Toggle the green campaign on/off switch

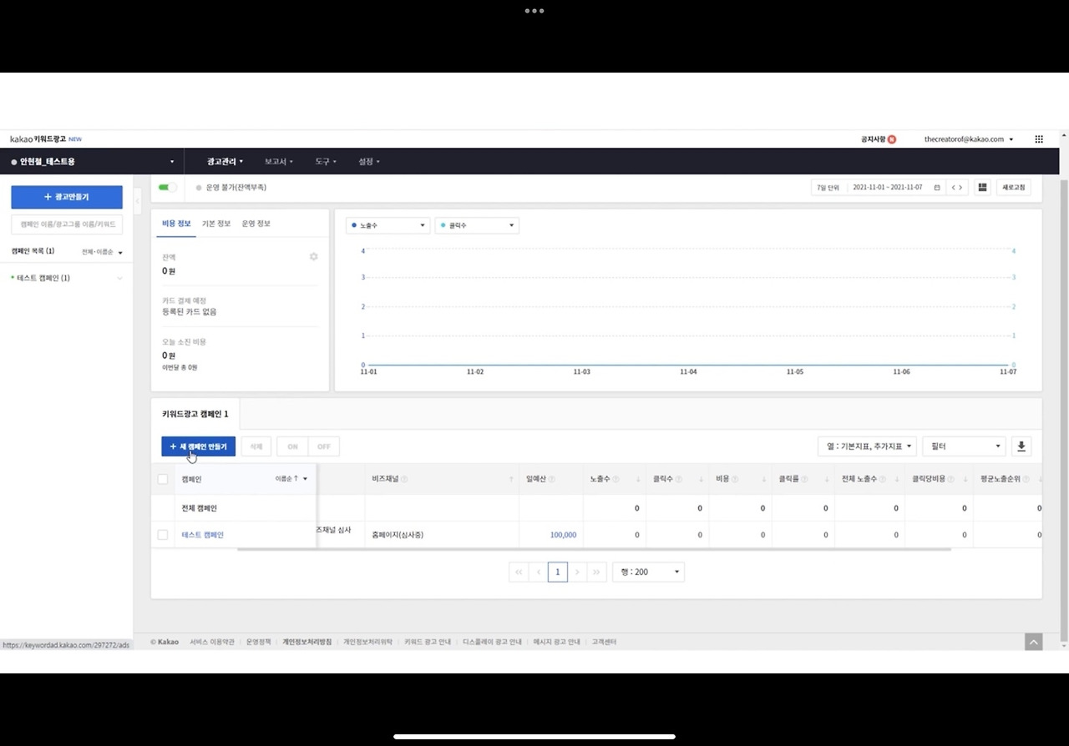(168, 188)
